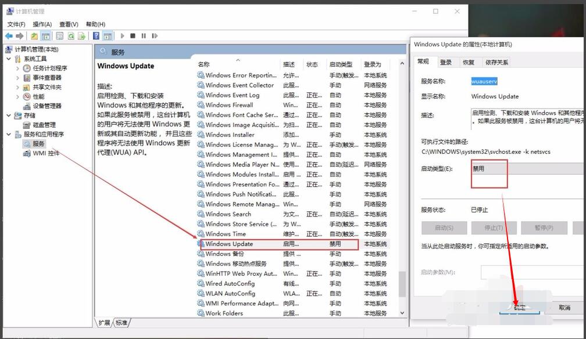The image size is (586, 339).
Task: Click the Back arrow in the toolbar
Action: pos(9,36)
